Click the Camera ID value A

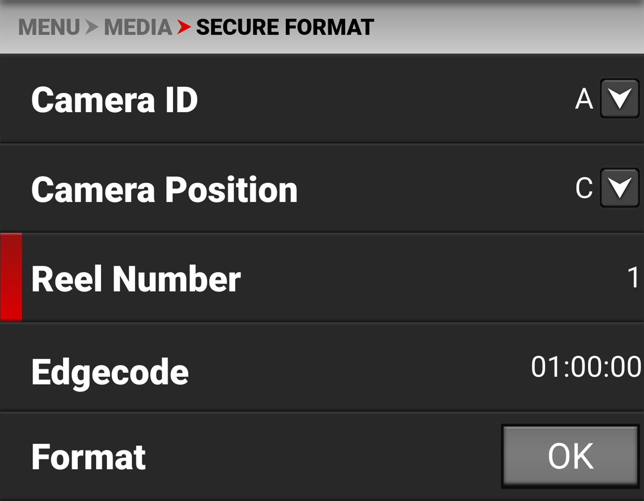click(x=584, y=100)
